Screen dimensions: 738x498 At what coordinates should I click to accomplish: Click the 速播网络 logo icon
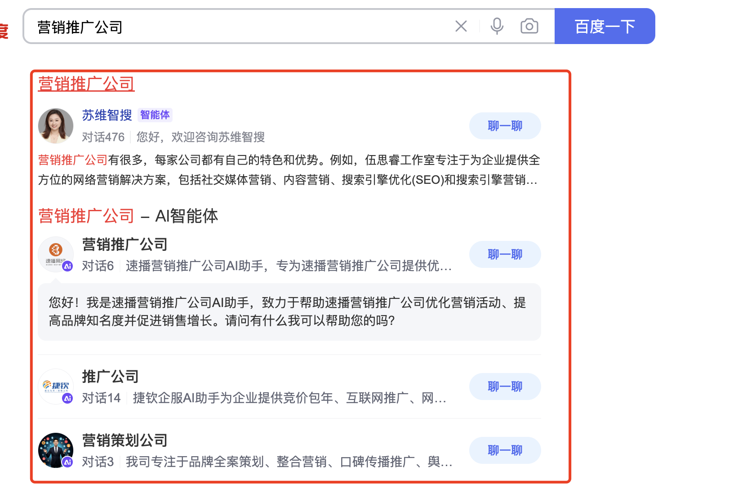coord(56,254)
